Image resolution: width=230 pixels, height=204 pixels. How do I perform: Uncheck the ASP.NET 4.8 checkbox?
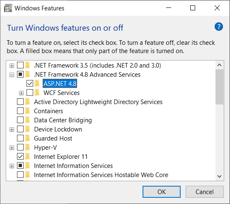point(30,84)
